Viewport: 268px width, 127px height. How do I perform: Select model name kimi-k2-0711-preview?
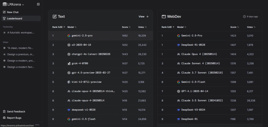tap(87, 82)
